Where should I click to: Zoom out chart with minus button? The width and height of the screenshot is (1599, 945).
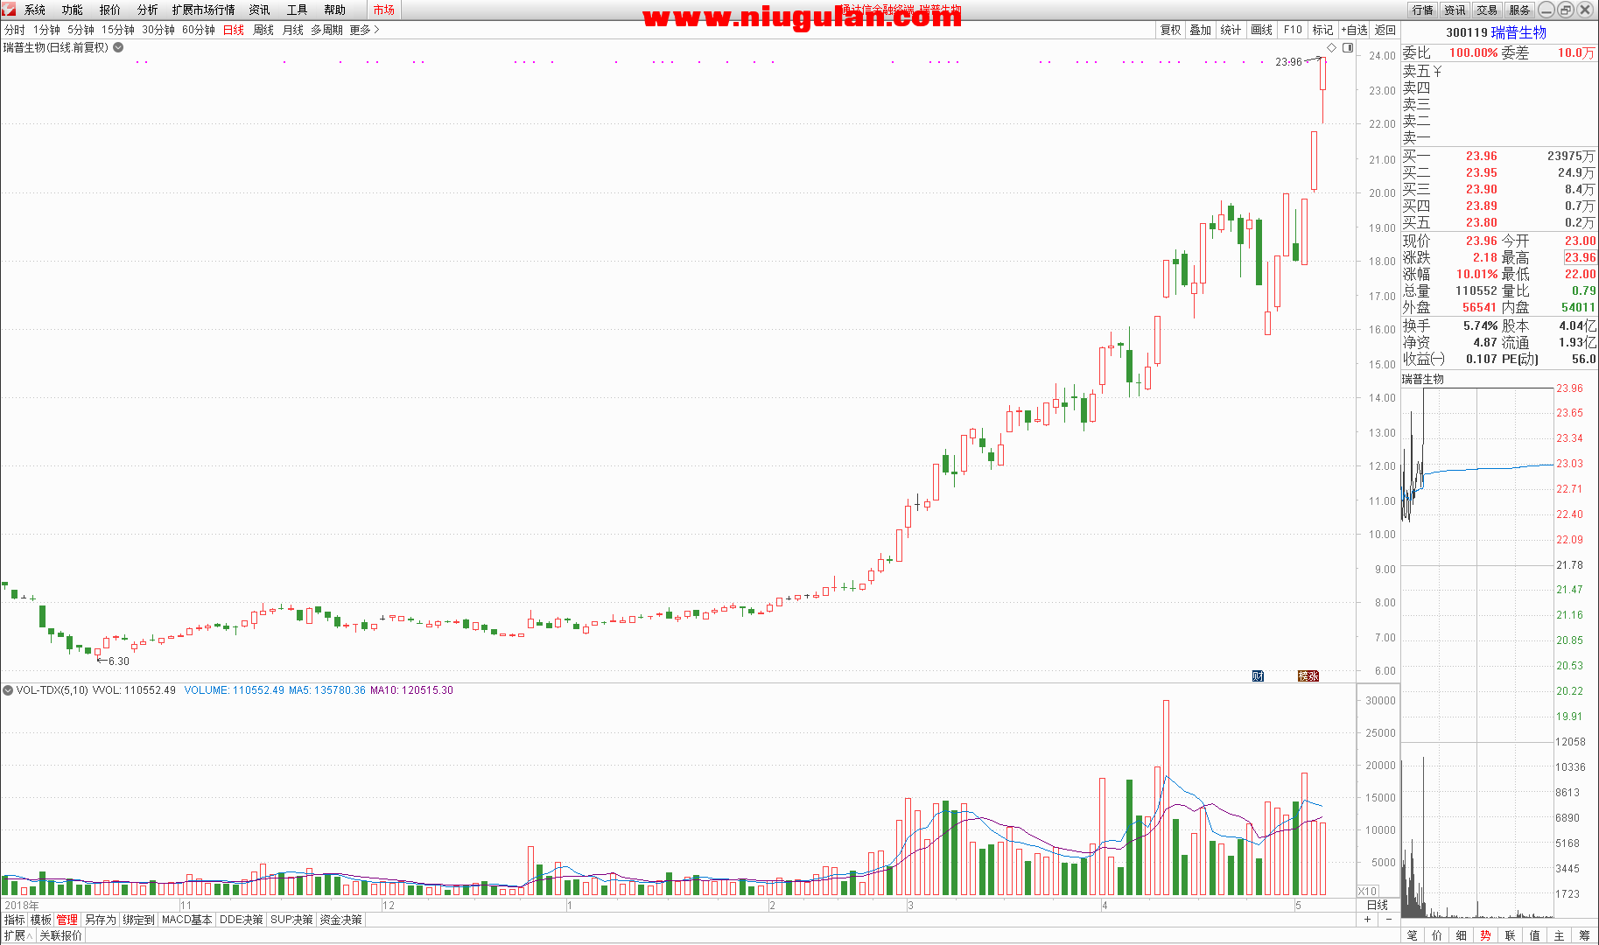tap(1388, 920)
